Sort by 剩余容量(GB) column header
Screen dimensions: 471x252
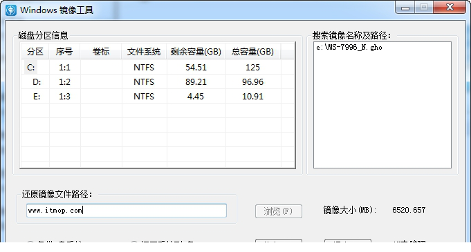196,52
